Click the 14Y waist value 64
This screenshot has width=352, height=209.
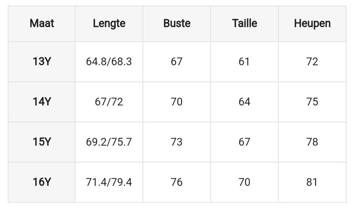pyautogui.click(x=244, y=102)
